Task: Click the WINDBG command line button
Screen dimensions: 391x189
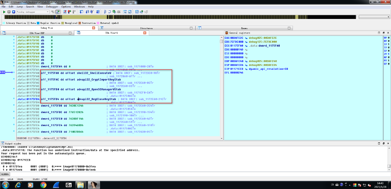Action: [6, 175]
